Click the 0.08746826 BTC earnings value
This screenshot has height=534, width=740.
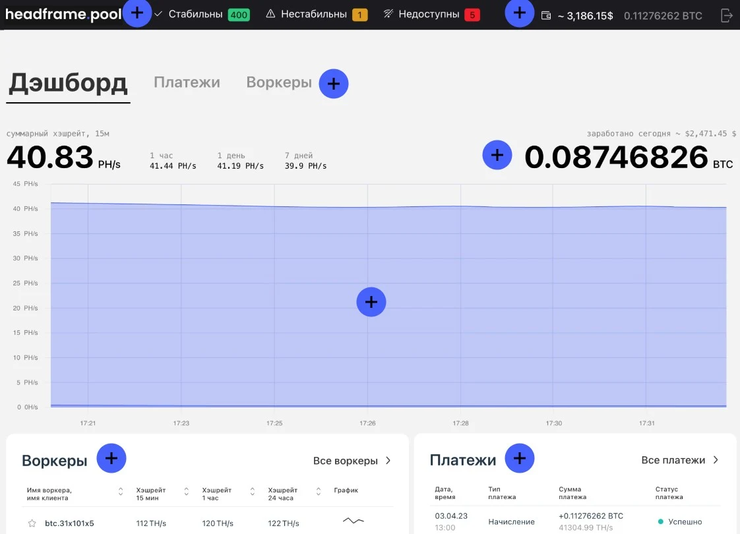(629, 157)
